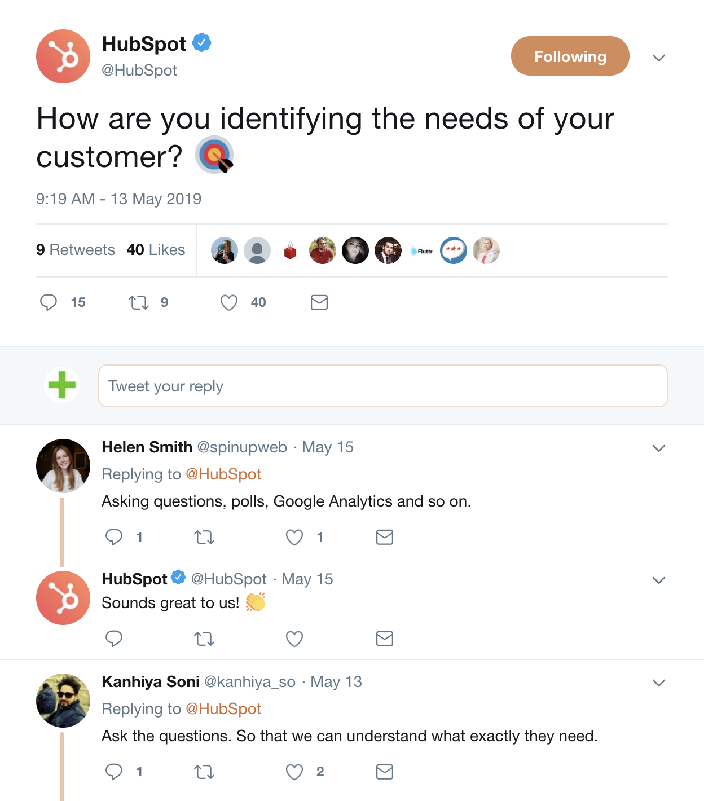Retweet the main HubSpot tweet
This screenshot has width=704, height=801.
point(139,303)
